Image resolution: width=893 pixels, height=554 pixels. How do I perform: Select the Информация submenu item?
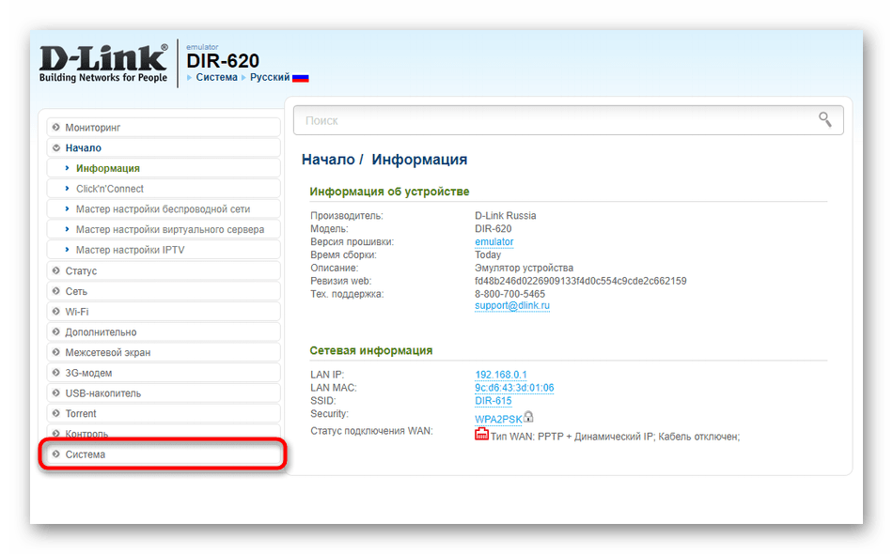[x=164, y=168]
